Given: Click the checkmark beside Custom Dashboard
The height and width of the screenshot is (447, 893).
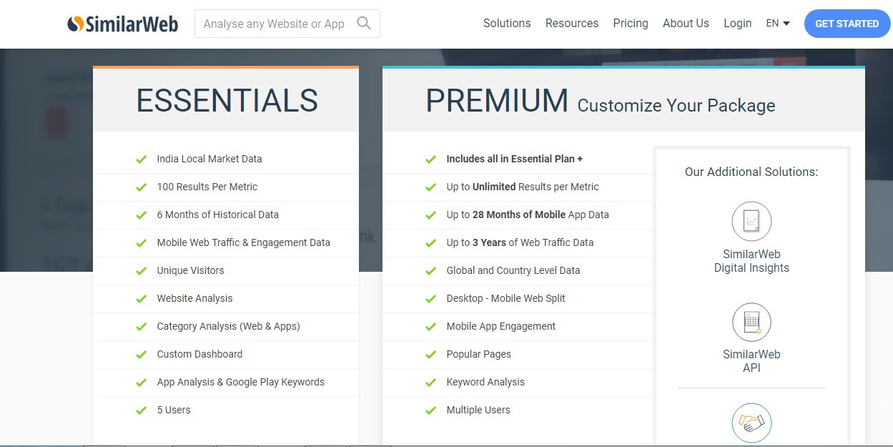Looking at the screenshot, I should (x=142, y=355).
